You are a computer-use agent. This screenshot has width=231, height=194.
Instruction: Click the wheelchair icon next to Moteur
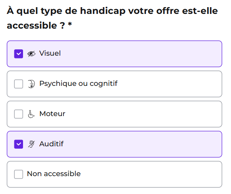31,114
